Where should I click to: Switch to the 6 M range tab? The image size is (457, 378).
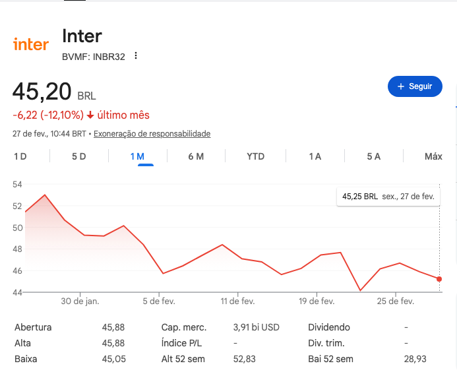pos(196,156)
